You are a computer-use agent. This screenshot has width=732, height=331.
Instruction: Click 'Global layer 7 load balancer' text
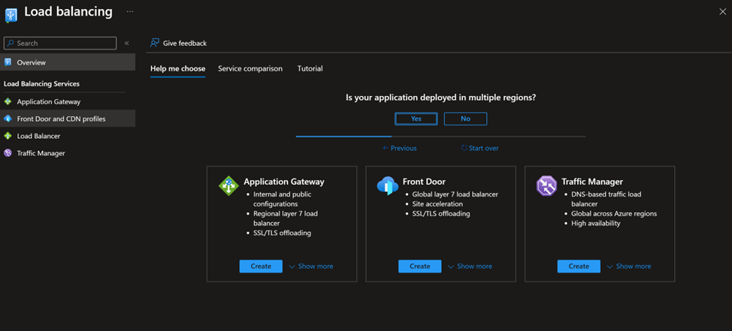tap(455, 194)
